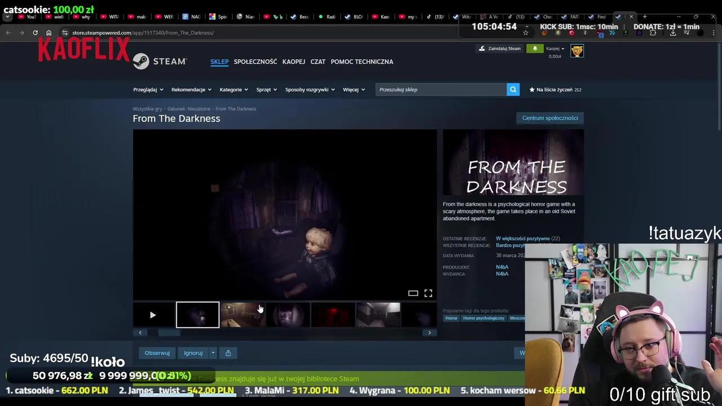Click the Centrum społeczności button
The width and height of the screenshot is (722, 406).
(550, 118)
